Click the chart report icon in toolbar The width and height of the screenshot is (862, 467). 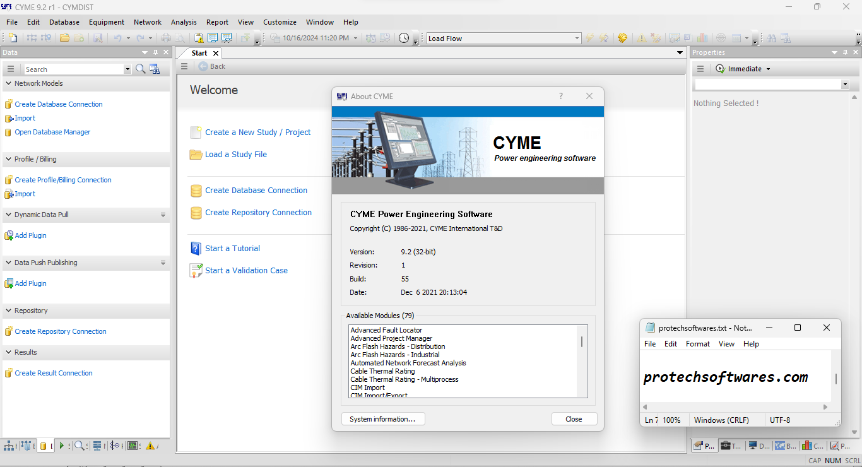tap(227, 38)
